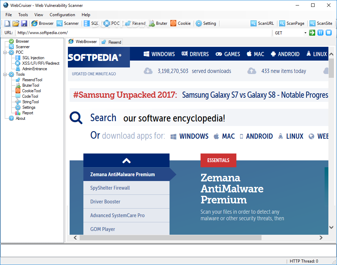Open the Help menu
The height and width of the screenshot is (265, 337).
[x=86, y=14]
